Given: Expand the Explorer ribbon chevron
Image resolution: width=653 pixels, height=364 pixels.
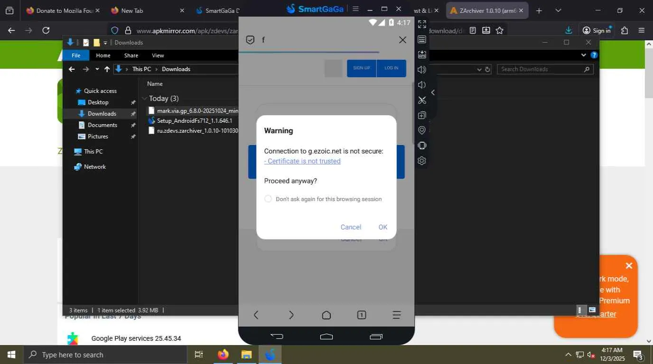Looking at the screenshot, I should point(584,55).
